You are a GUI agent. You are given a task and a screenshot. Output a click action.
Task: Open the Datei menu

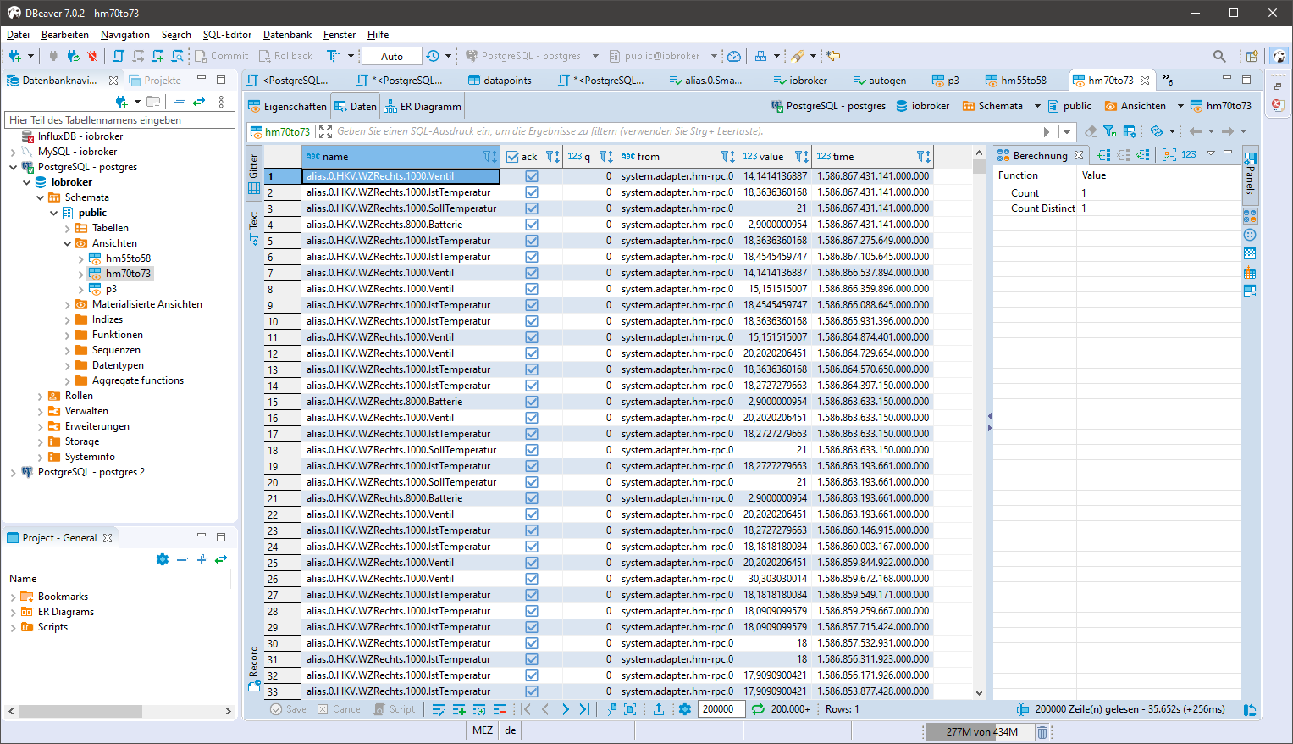tap(18, 35)
